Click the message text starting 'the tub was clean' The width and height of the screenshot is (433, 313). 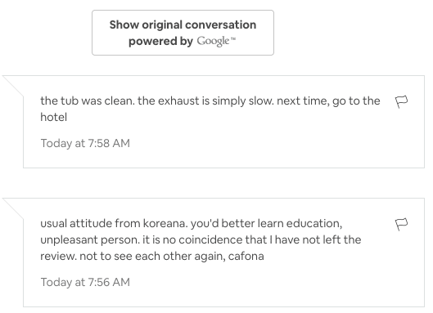pyautogui.click(x=210, y=109)
